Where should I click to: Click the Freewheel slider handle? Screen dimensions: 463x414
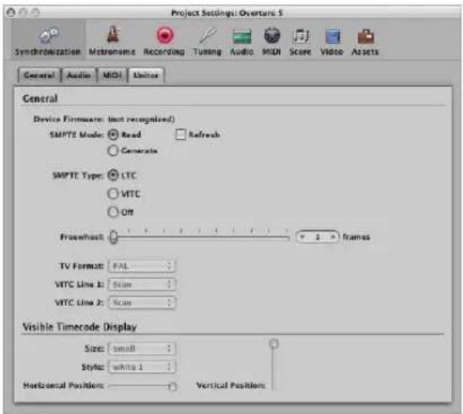click(x=114, y=237)
